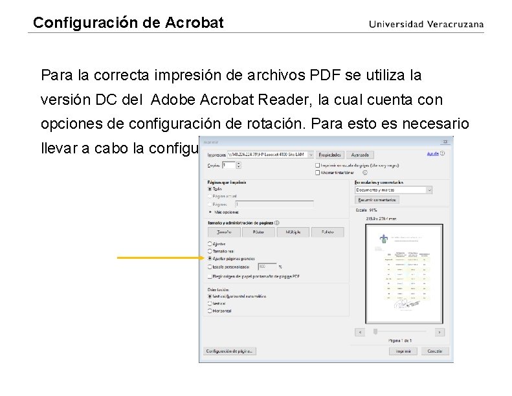The image size is (512, 396).
Task: Select Vertical/horizontal automático orientation
Action: (x=210, y=297)
